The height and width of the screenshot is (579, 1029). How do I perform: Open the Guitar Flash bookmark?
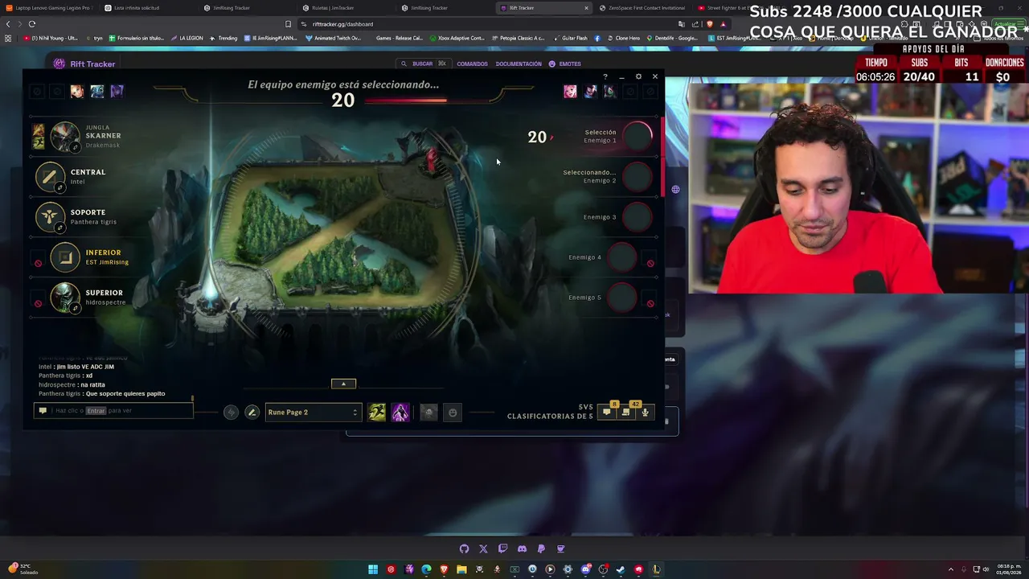pyautogui.click(x=570, y=38)
